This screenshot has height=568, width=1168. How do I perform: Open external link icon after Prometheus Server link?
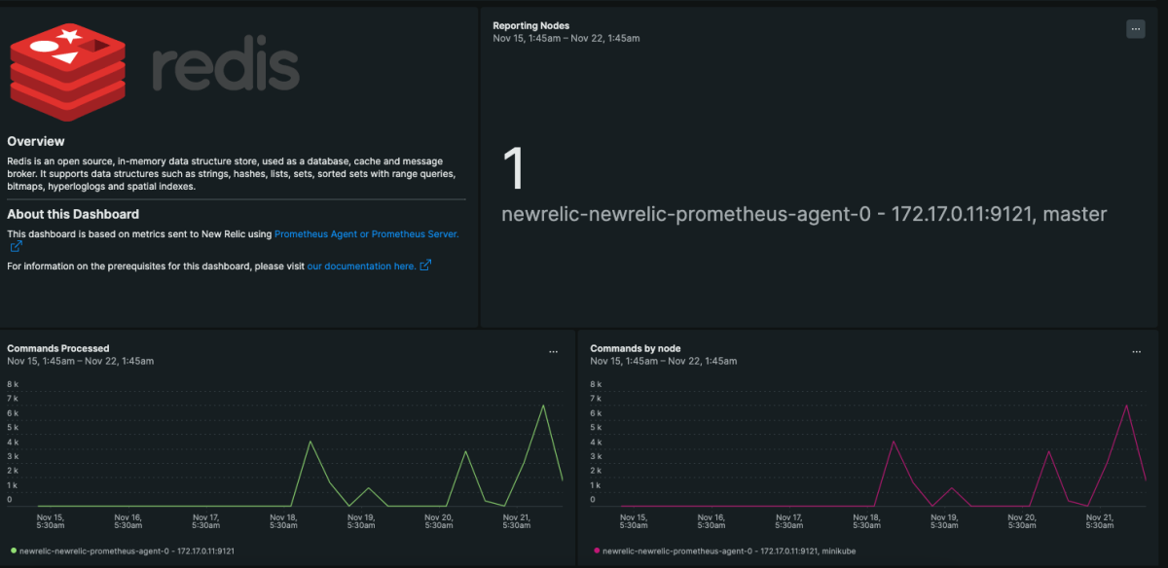click(14, 247)
